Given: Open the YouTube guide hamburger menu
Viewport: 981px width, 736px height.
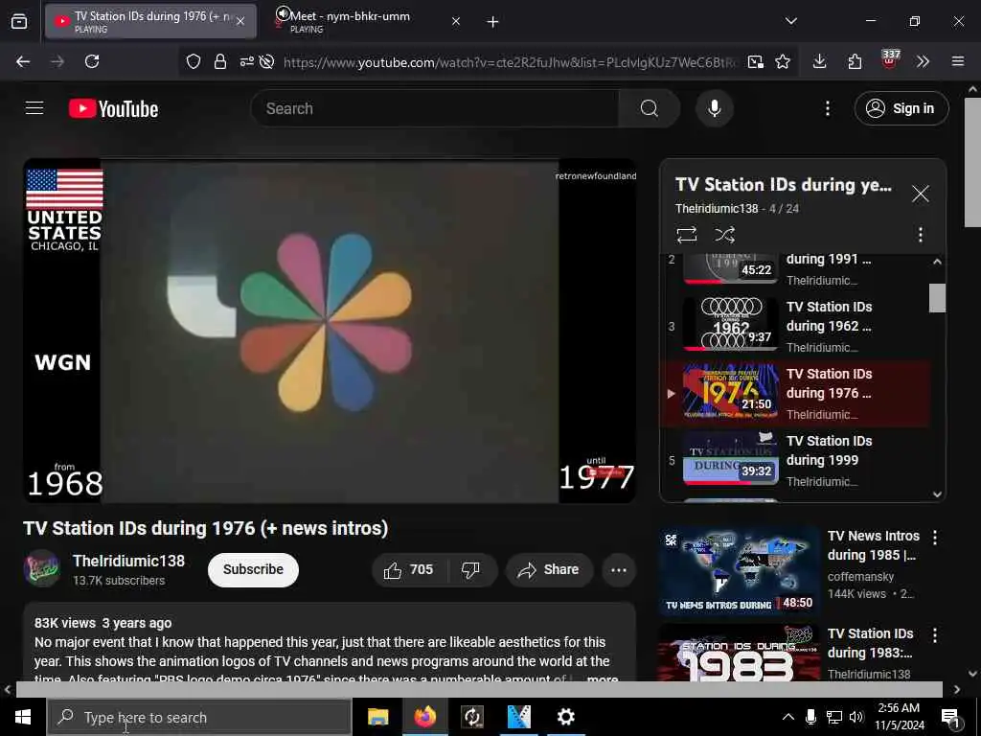Looking at the screenshot, I should click(x=34, y=108).
